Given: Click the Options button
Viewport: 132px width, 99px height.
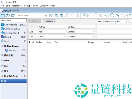Looking at the screenshot, I should coord(49,21).
